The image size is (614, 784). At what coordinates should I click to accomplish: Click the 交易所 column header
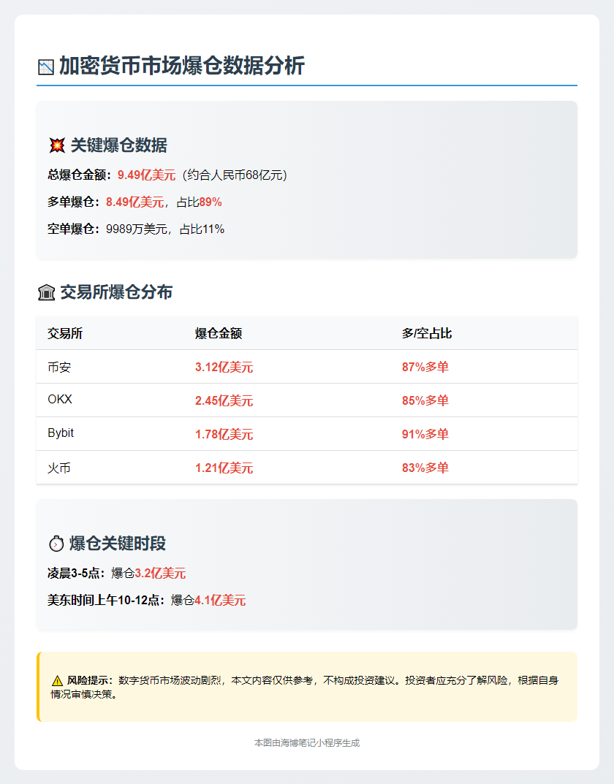65,333
